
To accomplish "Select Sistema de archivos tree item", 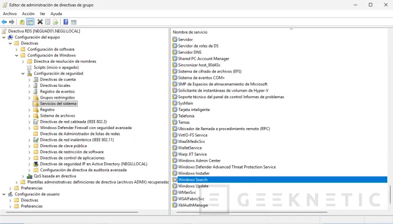I will [58, 116].
